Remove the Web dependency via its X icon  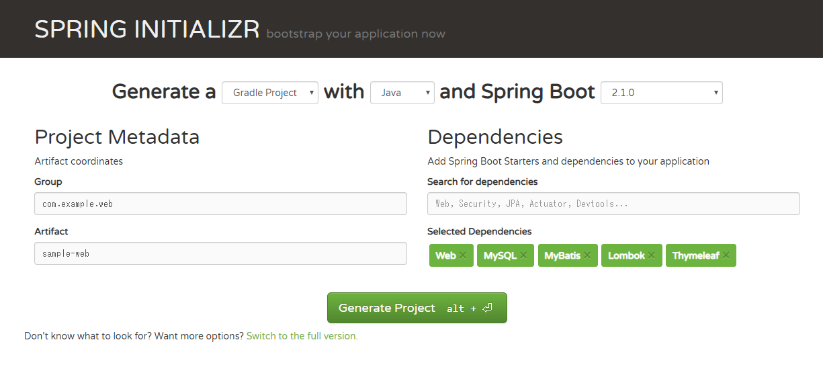pyautogui.click(x=463, y=256)
